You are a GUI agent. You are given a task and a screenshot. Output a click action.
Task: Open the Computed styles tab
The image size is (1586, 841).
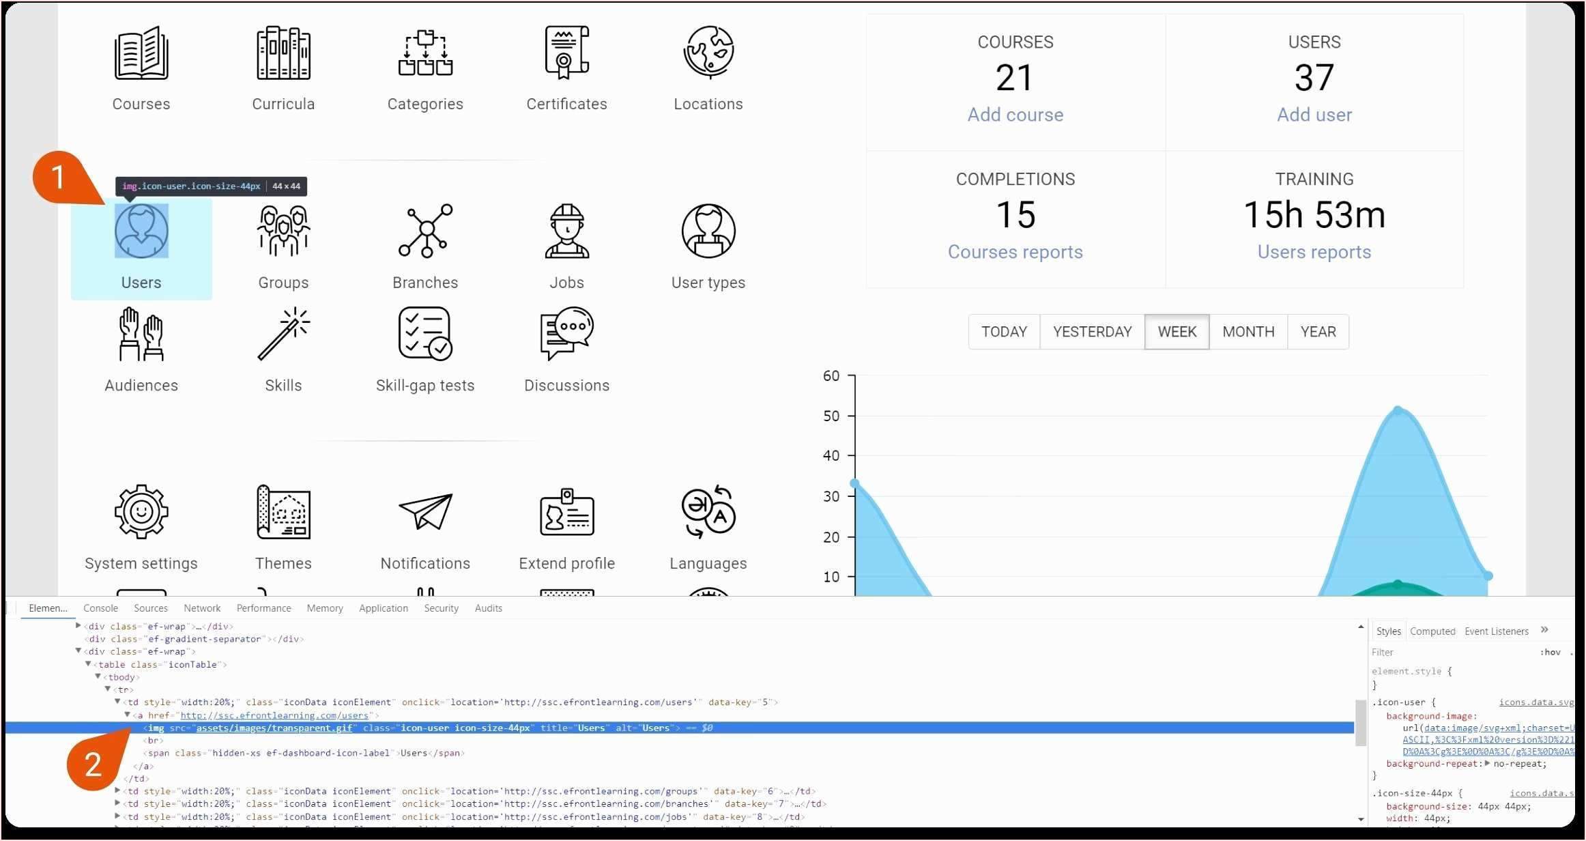click(1432, 631)
